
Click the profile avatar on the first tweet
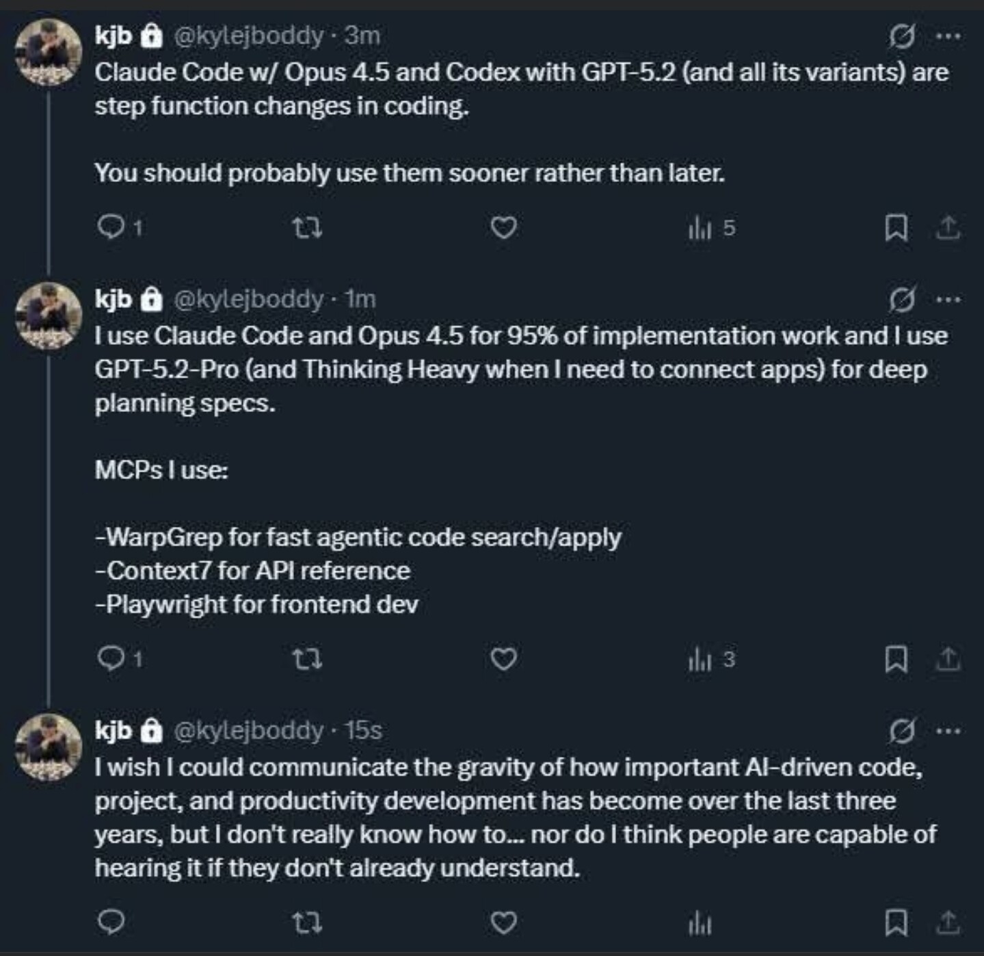49,52
